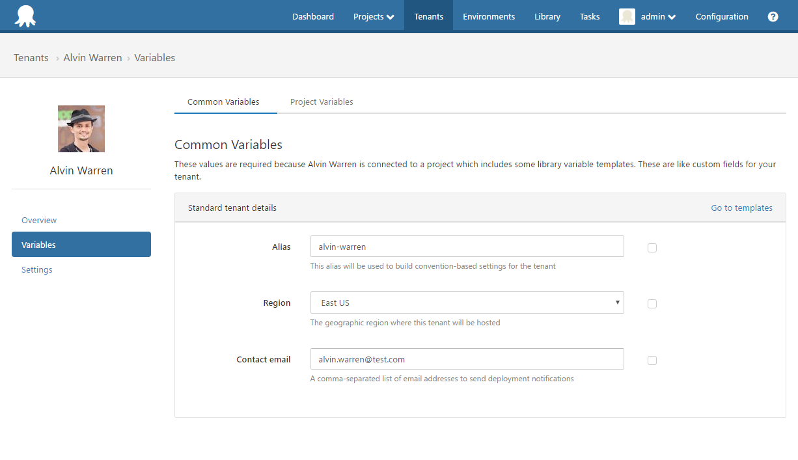Go to the Library section
This screenshot has width=798, height=460.
click(547, 16)
